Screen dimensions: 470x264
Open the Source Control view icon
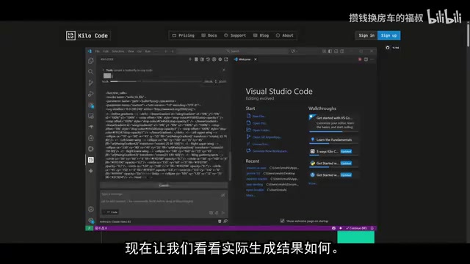click(x=91, y=83)
